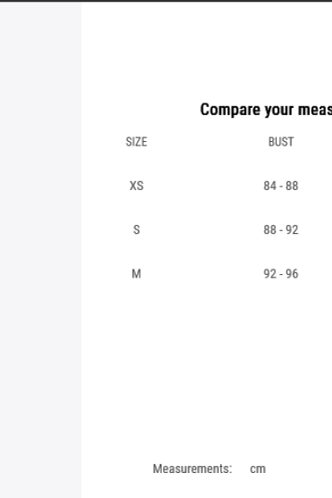Select the cm measurement unit
The height and width of the screenshot is (498, 332).
point(258,469)
